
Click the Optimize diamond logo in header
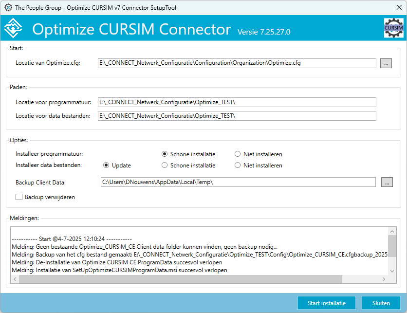click(13, 28)
